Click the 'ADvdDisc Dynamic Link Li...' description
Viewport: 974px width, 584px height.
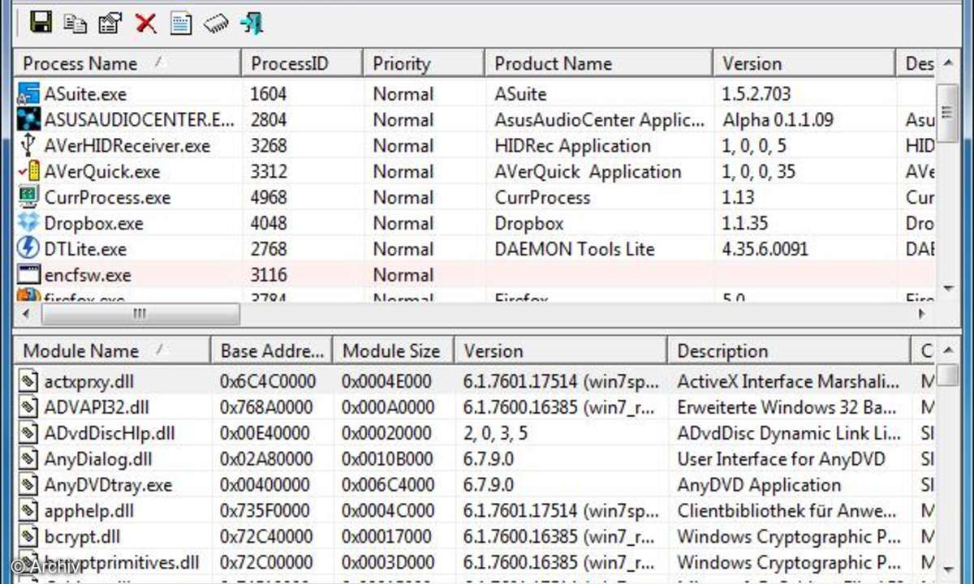pyautogui.click(x=789, y=433)
